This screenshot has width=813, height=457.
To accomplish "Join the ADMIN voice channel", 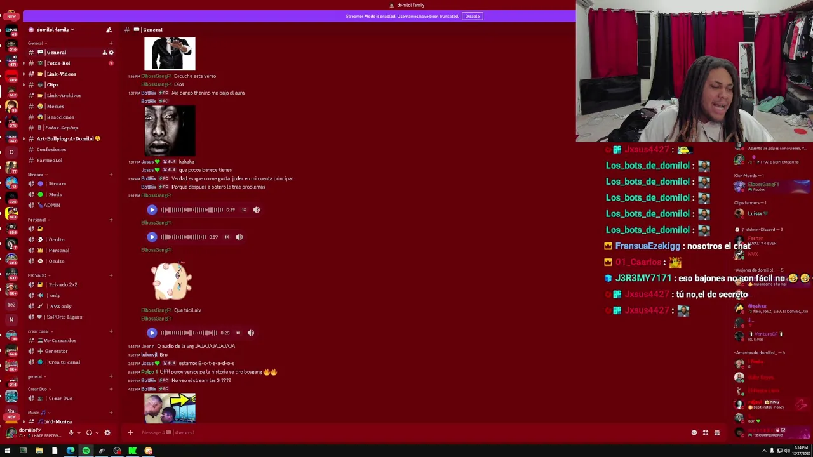I will click(x=52, y=205).
